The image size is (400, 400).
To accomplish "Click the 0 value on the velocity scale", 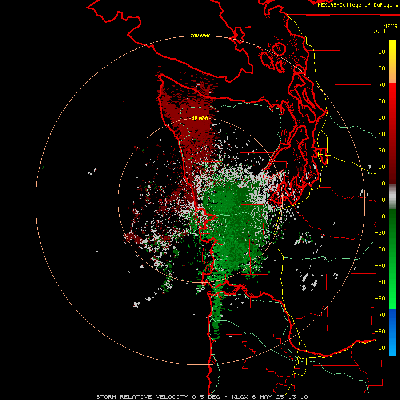I will coord(384,200).
